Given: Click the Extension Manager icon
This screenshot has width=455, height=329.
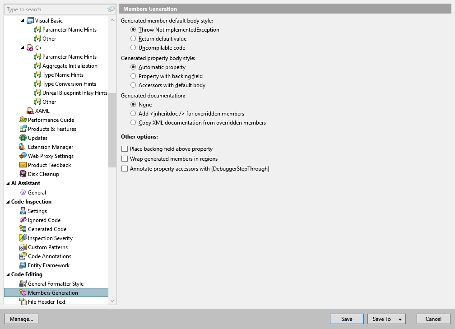Looking at the screenshot, I should tap(23, 147).
